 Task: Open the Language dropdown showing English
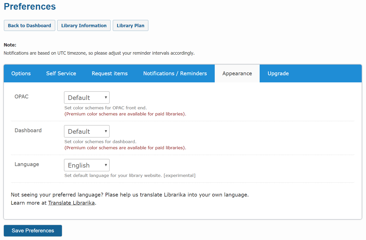[87, 165]
